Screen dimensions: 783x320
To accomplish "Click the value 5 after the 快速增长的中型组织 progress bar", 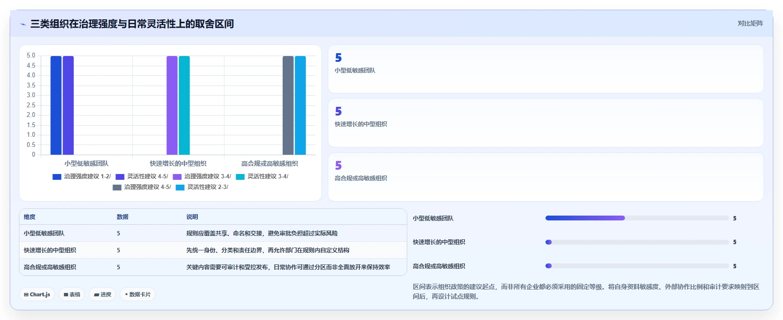I will coord(735,242).
